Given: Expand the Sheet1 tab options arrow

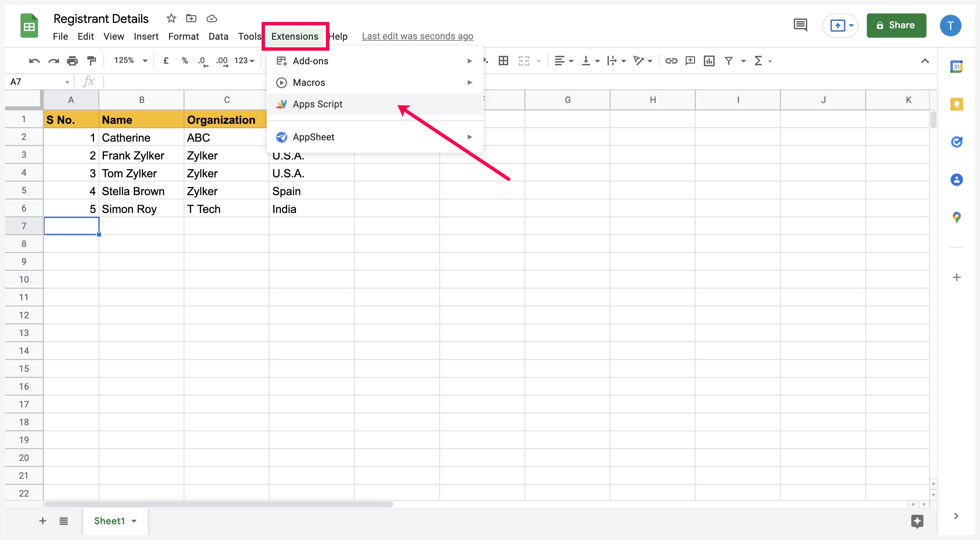Looking at the screenshot, I should coord(134,521).
